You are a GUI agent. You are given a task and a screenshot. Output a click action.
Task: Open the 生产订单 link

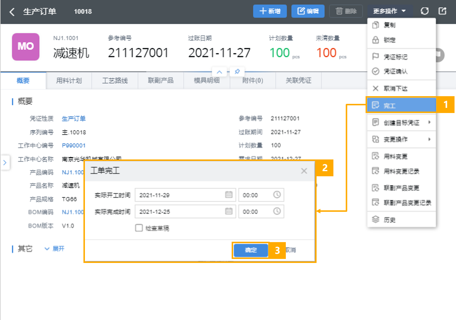[74, 118]
